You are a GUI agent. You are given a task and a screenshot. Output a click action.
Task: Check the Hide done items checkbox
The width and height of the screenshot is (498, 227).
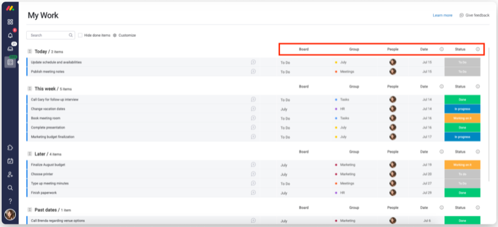80,35
